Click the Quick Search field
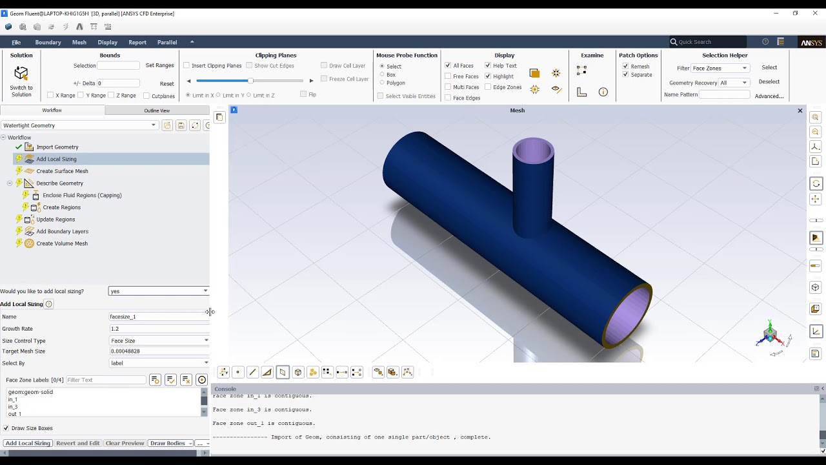826x465 pixels. coord(707,42)
